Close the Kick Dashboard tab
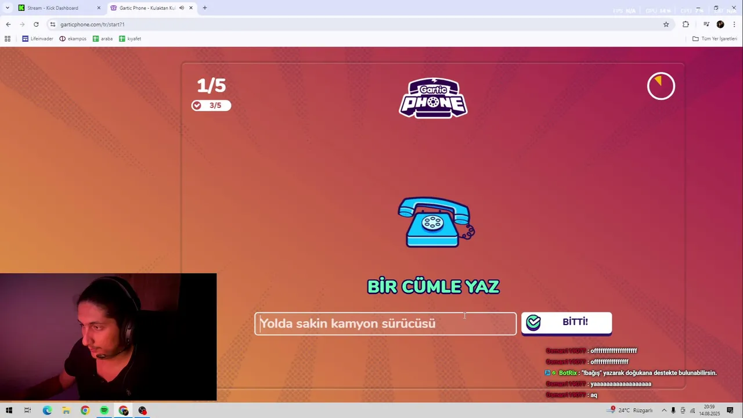743x418 pixels. [x=99, y=8]
